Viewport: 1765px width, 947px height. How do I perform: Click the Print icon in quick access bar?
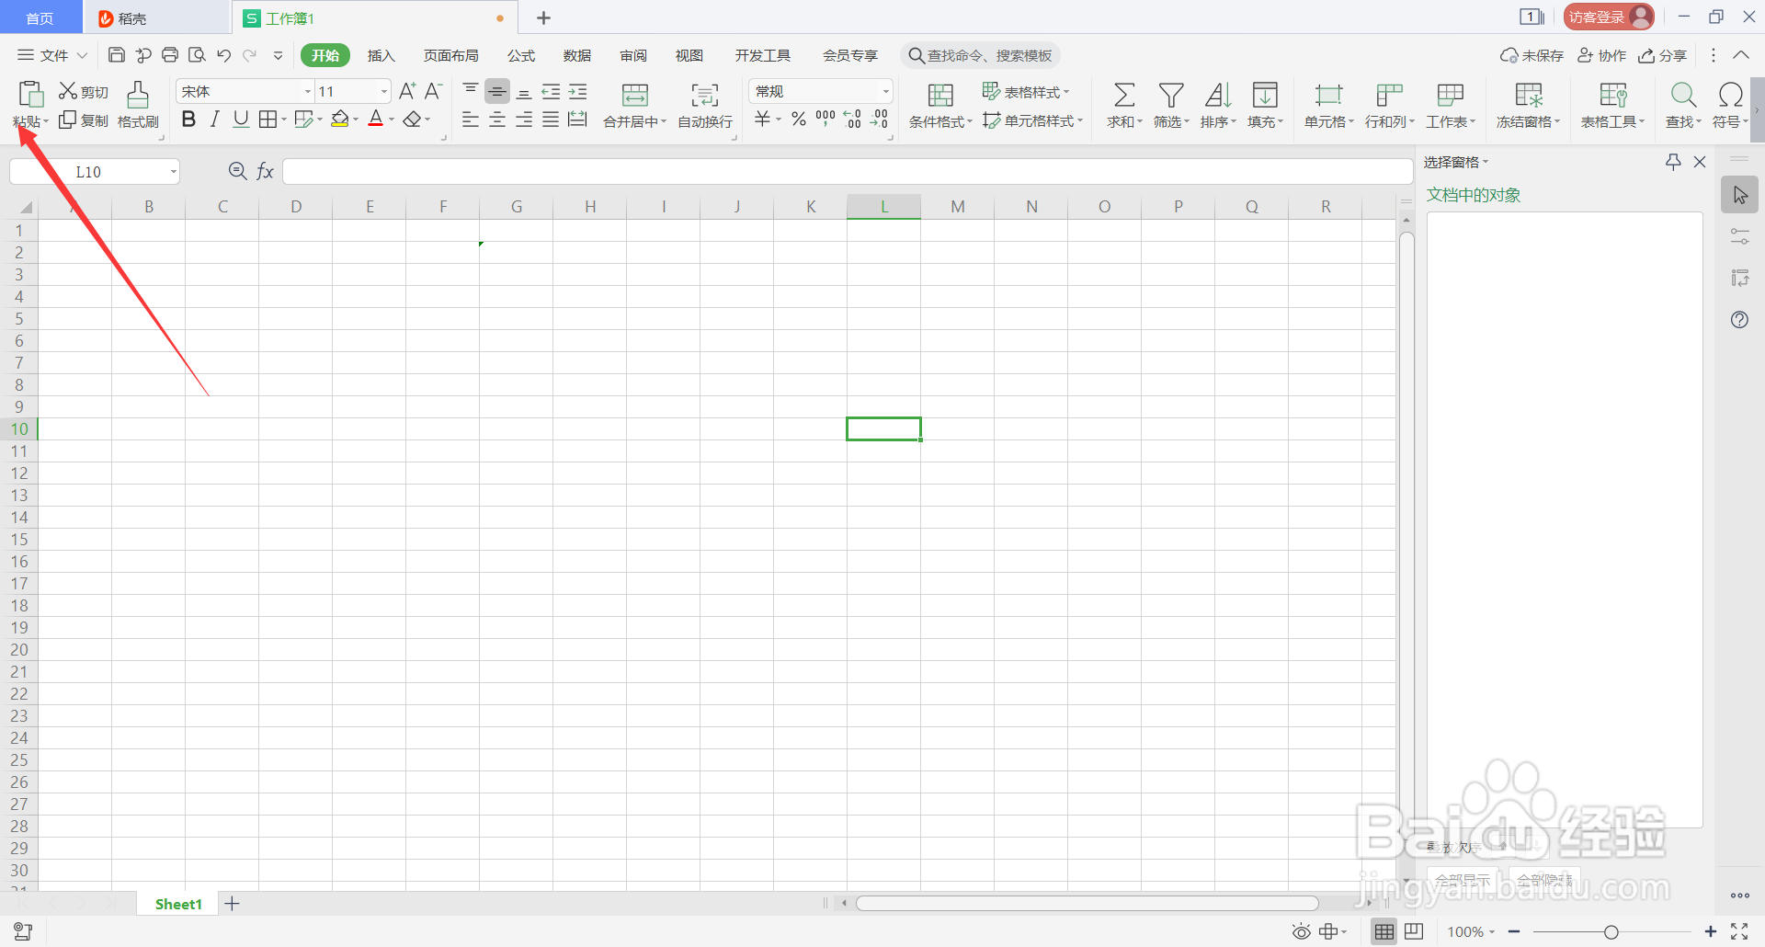tap(170, 55)
